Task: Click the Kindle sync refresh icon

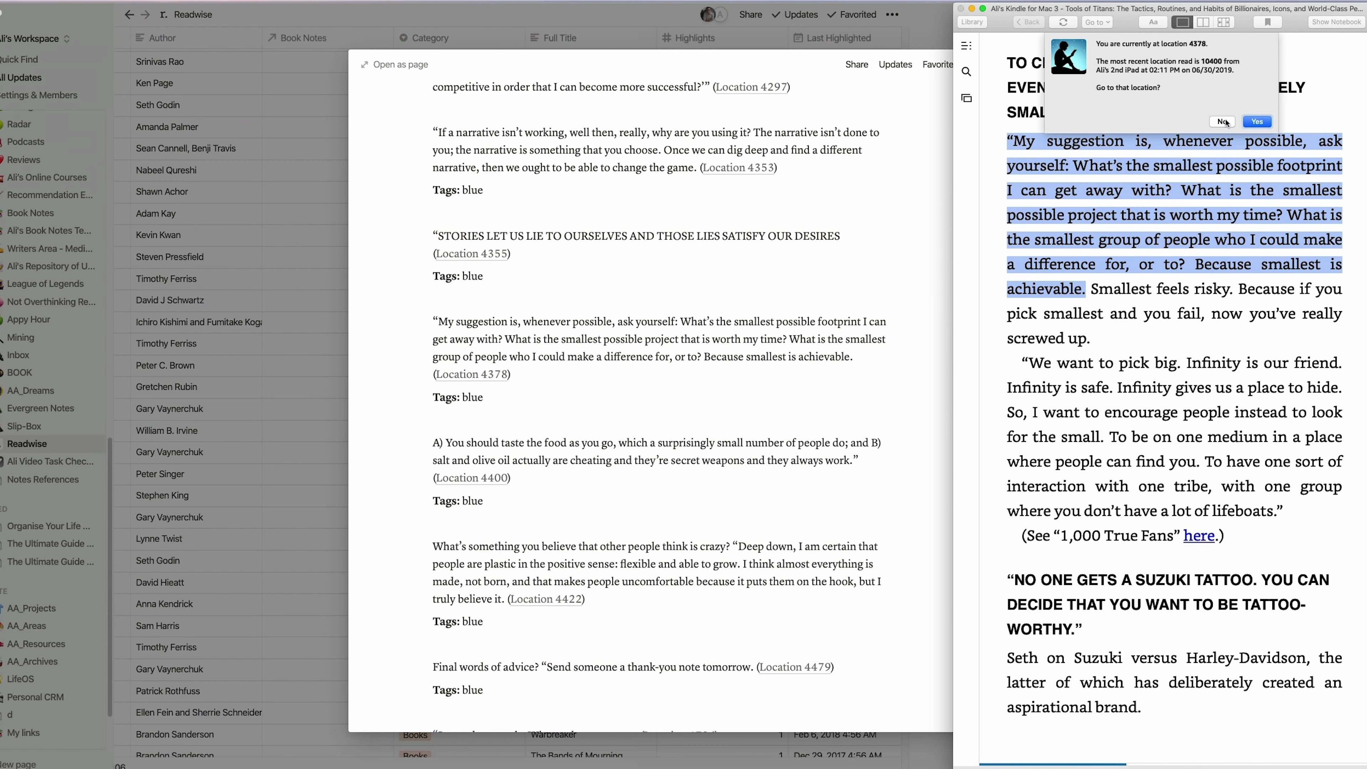Action: tap(1063, 22)
